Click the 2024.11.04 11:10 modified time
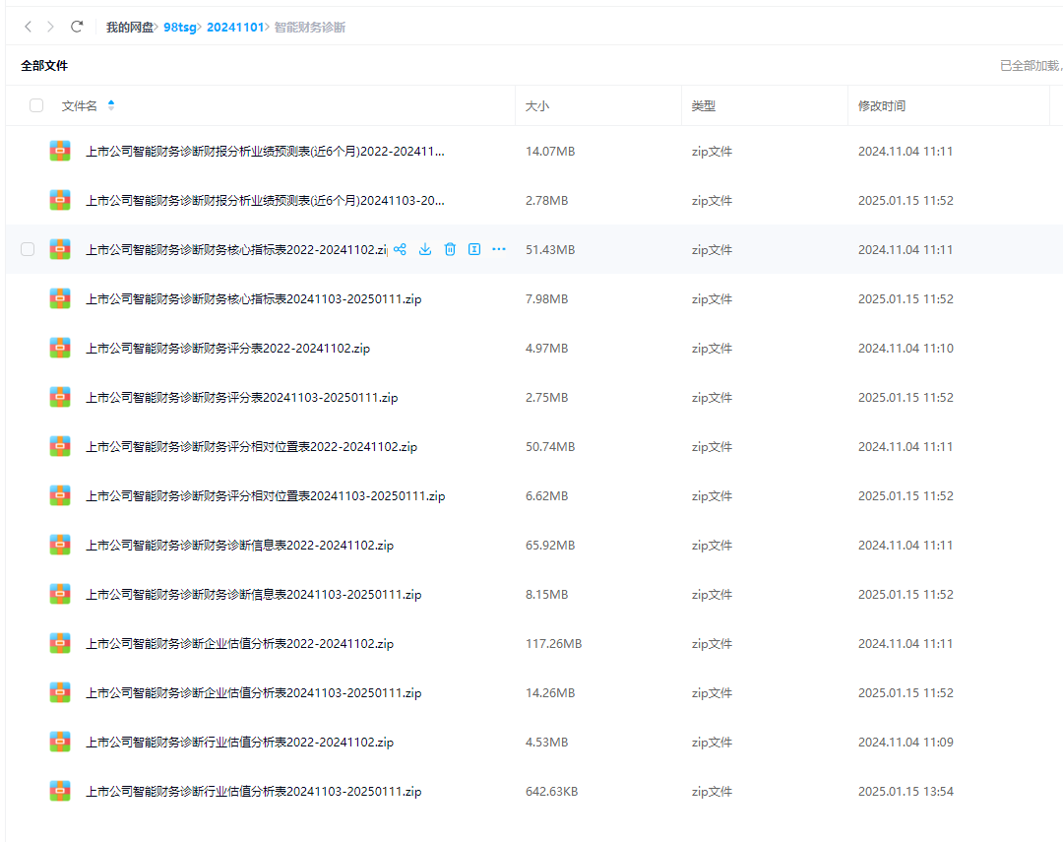1063x842 pixels. (x=906, y=348)
